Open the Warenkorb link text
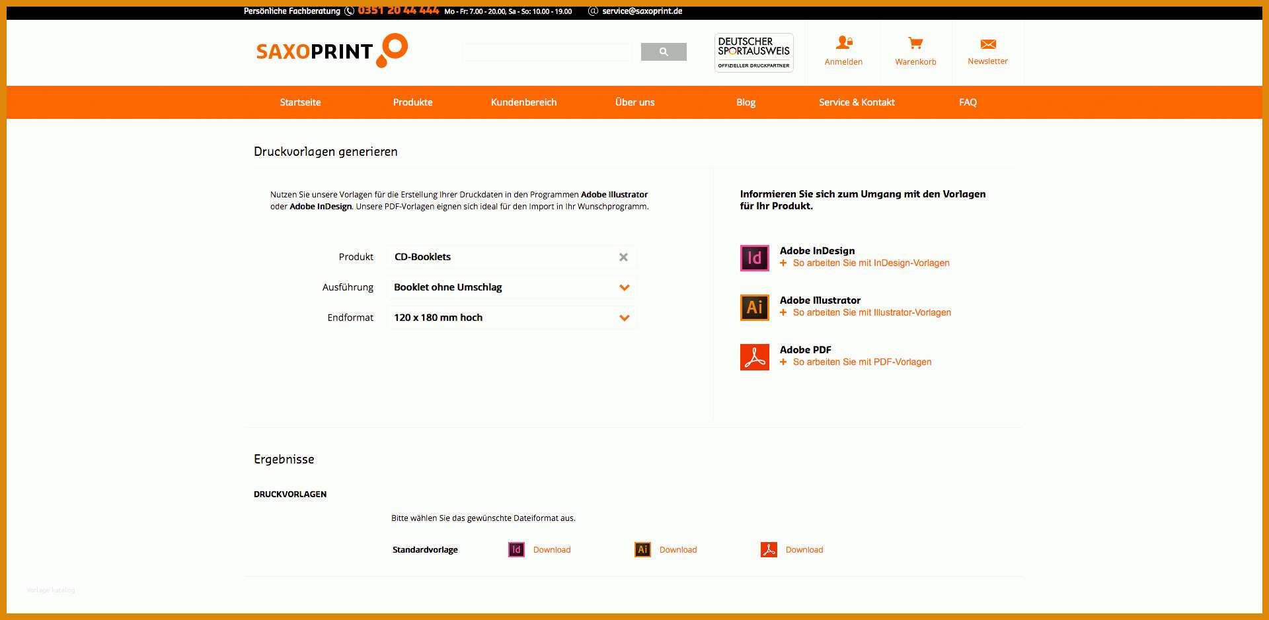The image size is (1269, 620). tap(915, 62)
